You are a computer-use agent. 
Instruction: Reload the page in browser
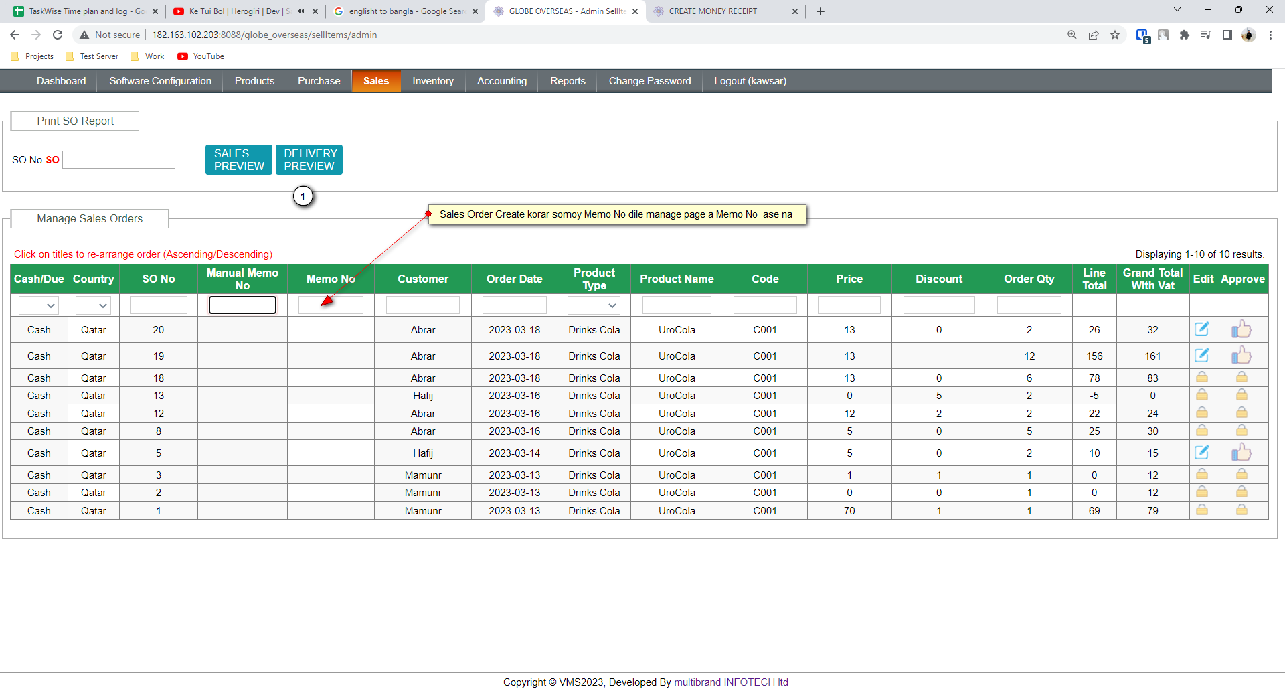point(58,35)
